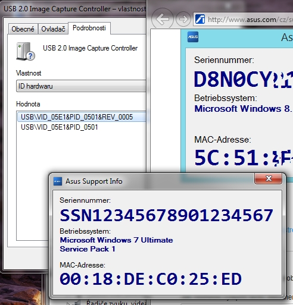The height and width of the screenshot is (305, 293).
Task: Close the Asus Support Info dialog
Action: click(269, 178)
